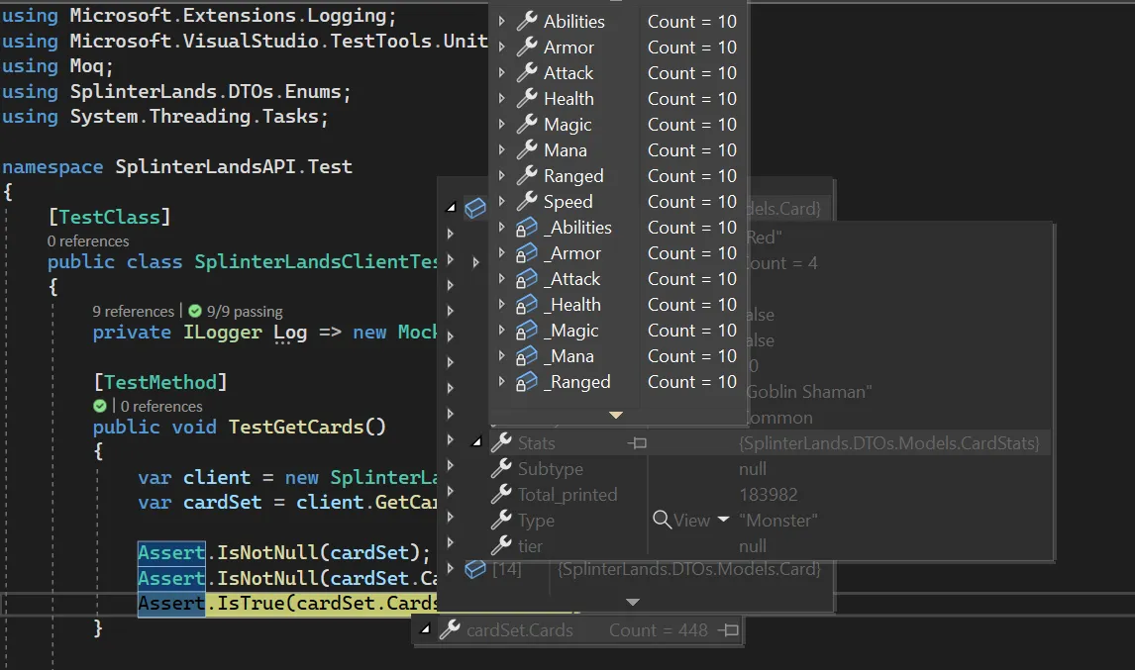
Task: Click the SplinterLandsAPI.Test namespace name
Action: coord(234,166)
